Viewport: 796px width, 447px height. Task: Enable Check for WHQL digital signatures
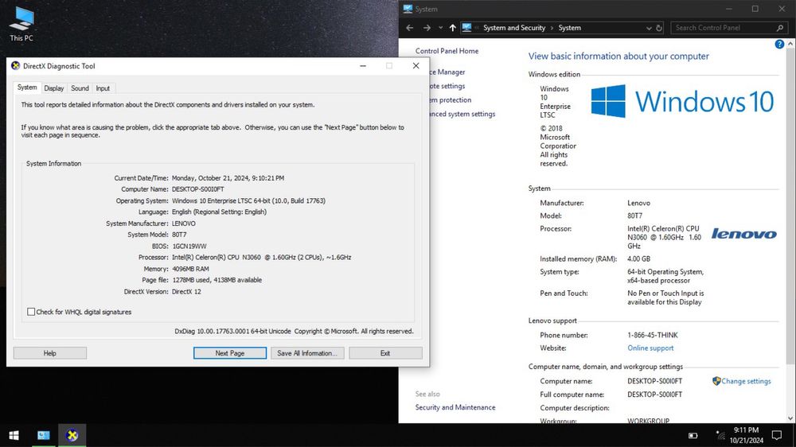click(x=31, y=312)
